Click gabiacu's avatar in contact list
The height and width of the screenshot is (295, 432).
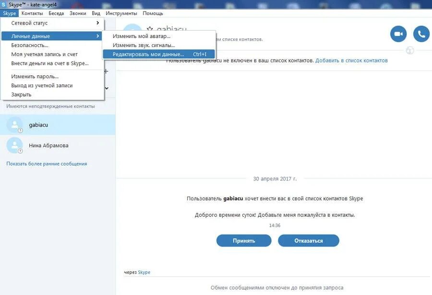14,125
